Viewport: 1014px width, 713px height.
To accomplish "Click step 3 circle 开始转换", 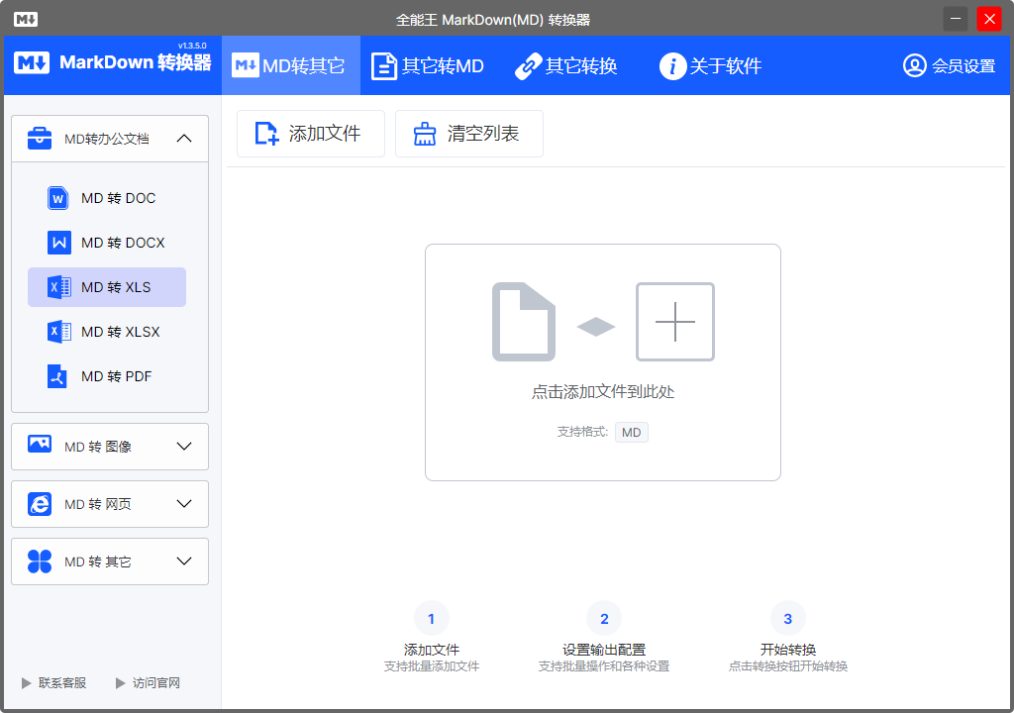I will point(787,619).
